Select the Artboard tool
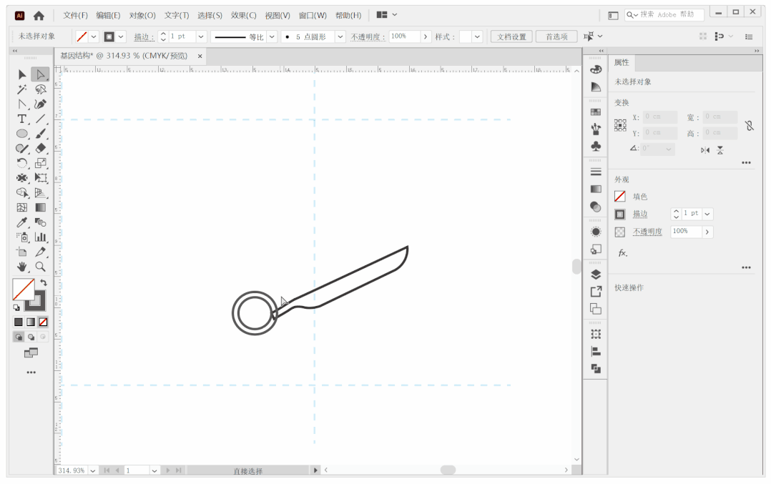The width and height of the screenshot is (771, 484). [21, 252]
